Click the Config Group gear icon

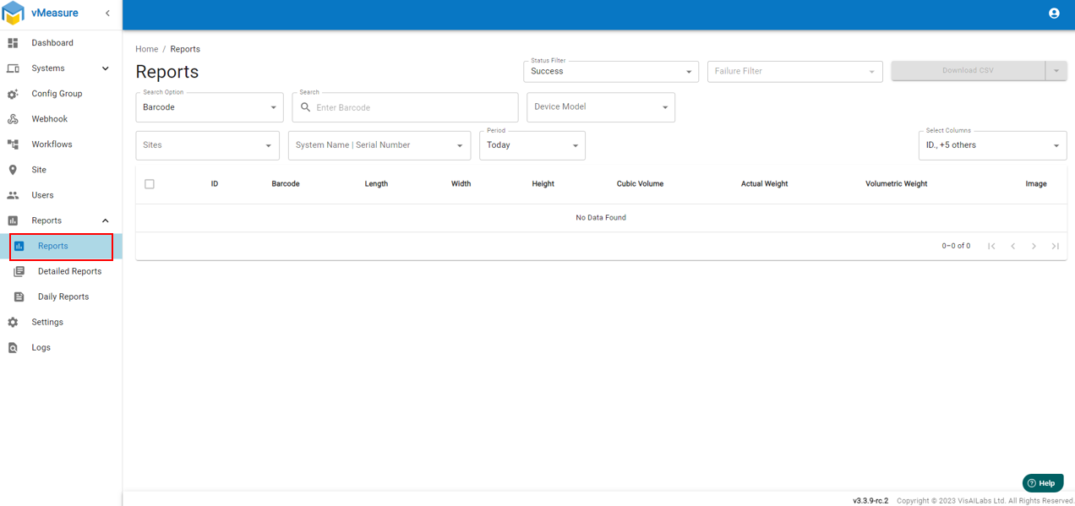pyautogui.click(x=13, y=94)
